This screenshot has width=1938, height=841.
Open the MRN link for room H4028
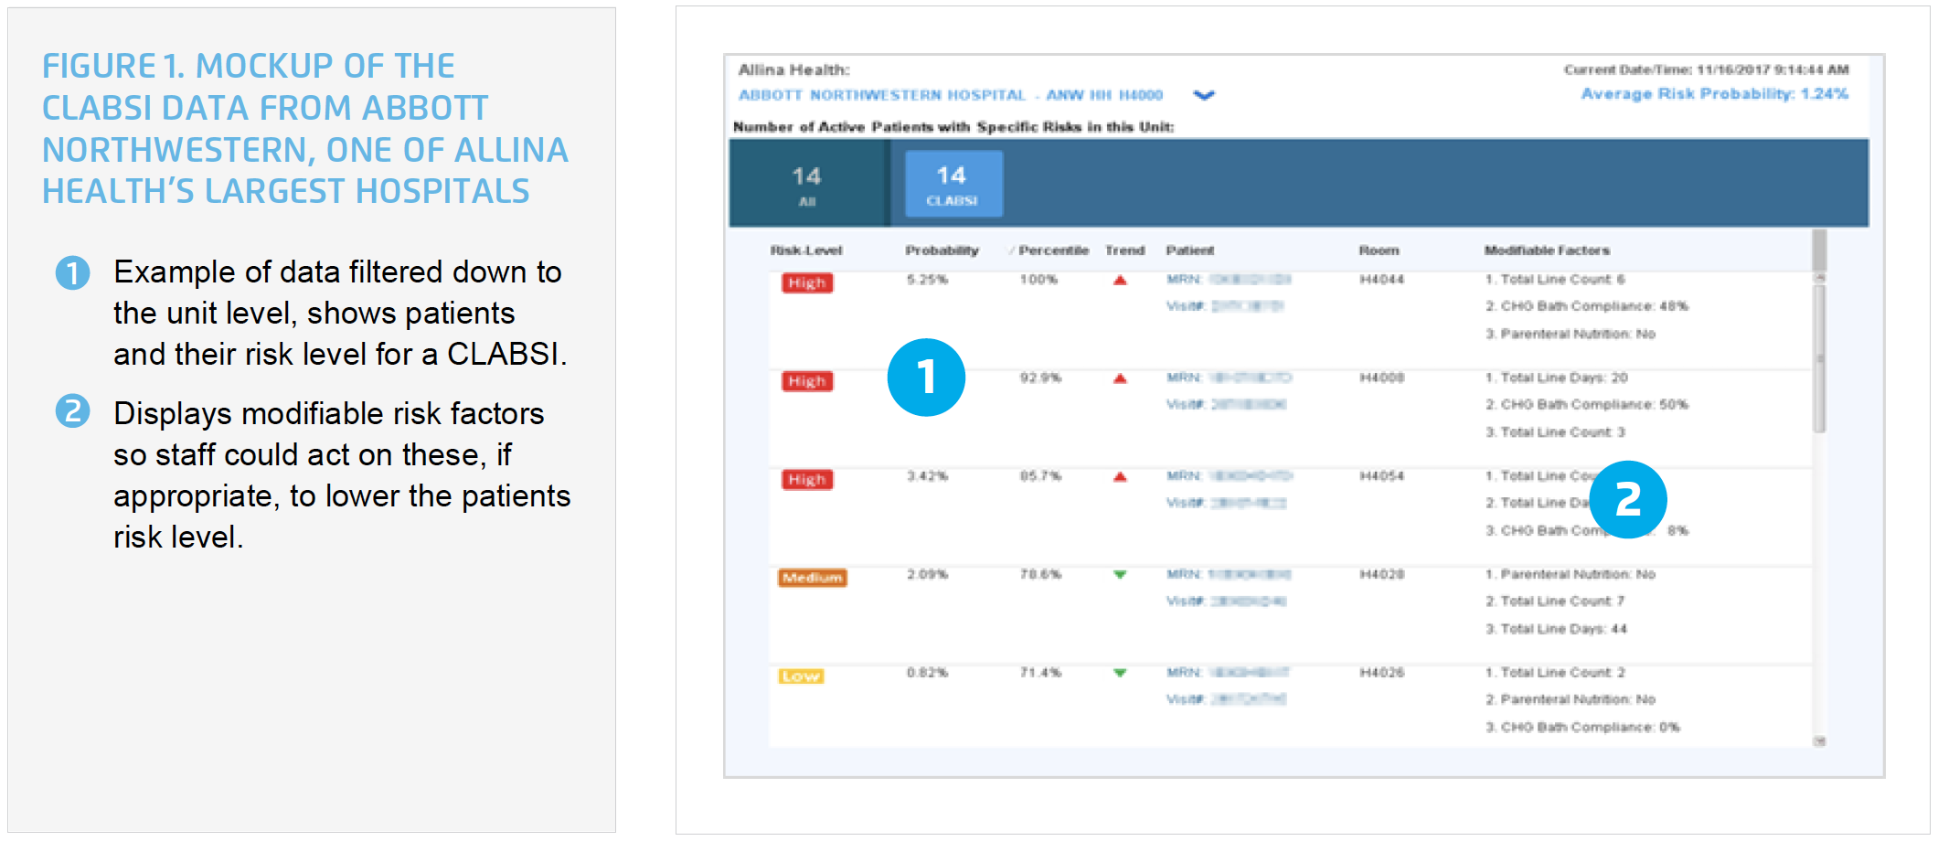[1229, 574]
